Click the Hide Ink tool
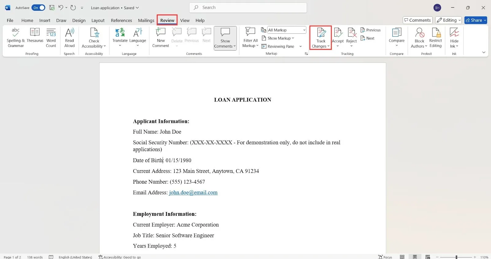Image resolution: width=491 pixels, height=259 pixels. pos(454,38)
